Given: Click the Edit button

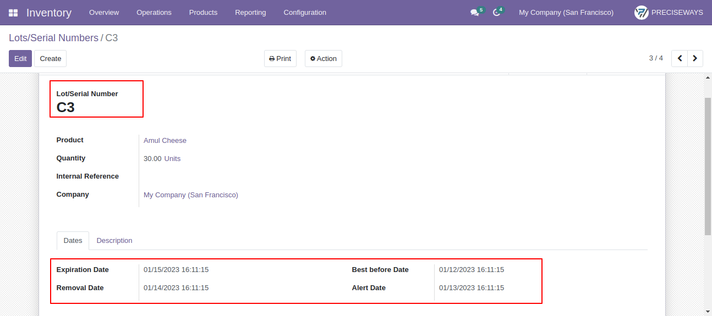Looking at the screenshot, I should click(x=20, y=58).
